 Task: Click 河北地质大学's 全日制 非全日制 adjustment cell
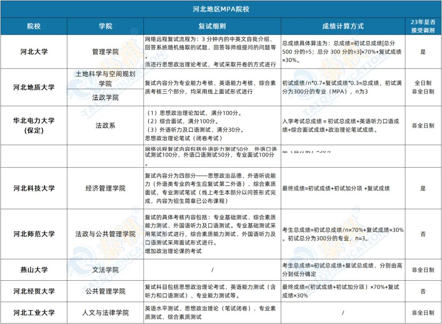[423, 87]
